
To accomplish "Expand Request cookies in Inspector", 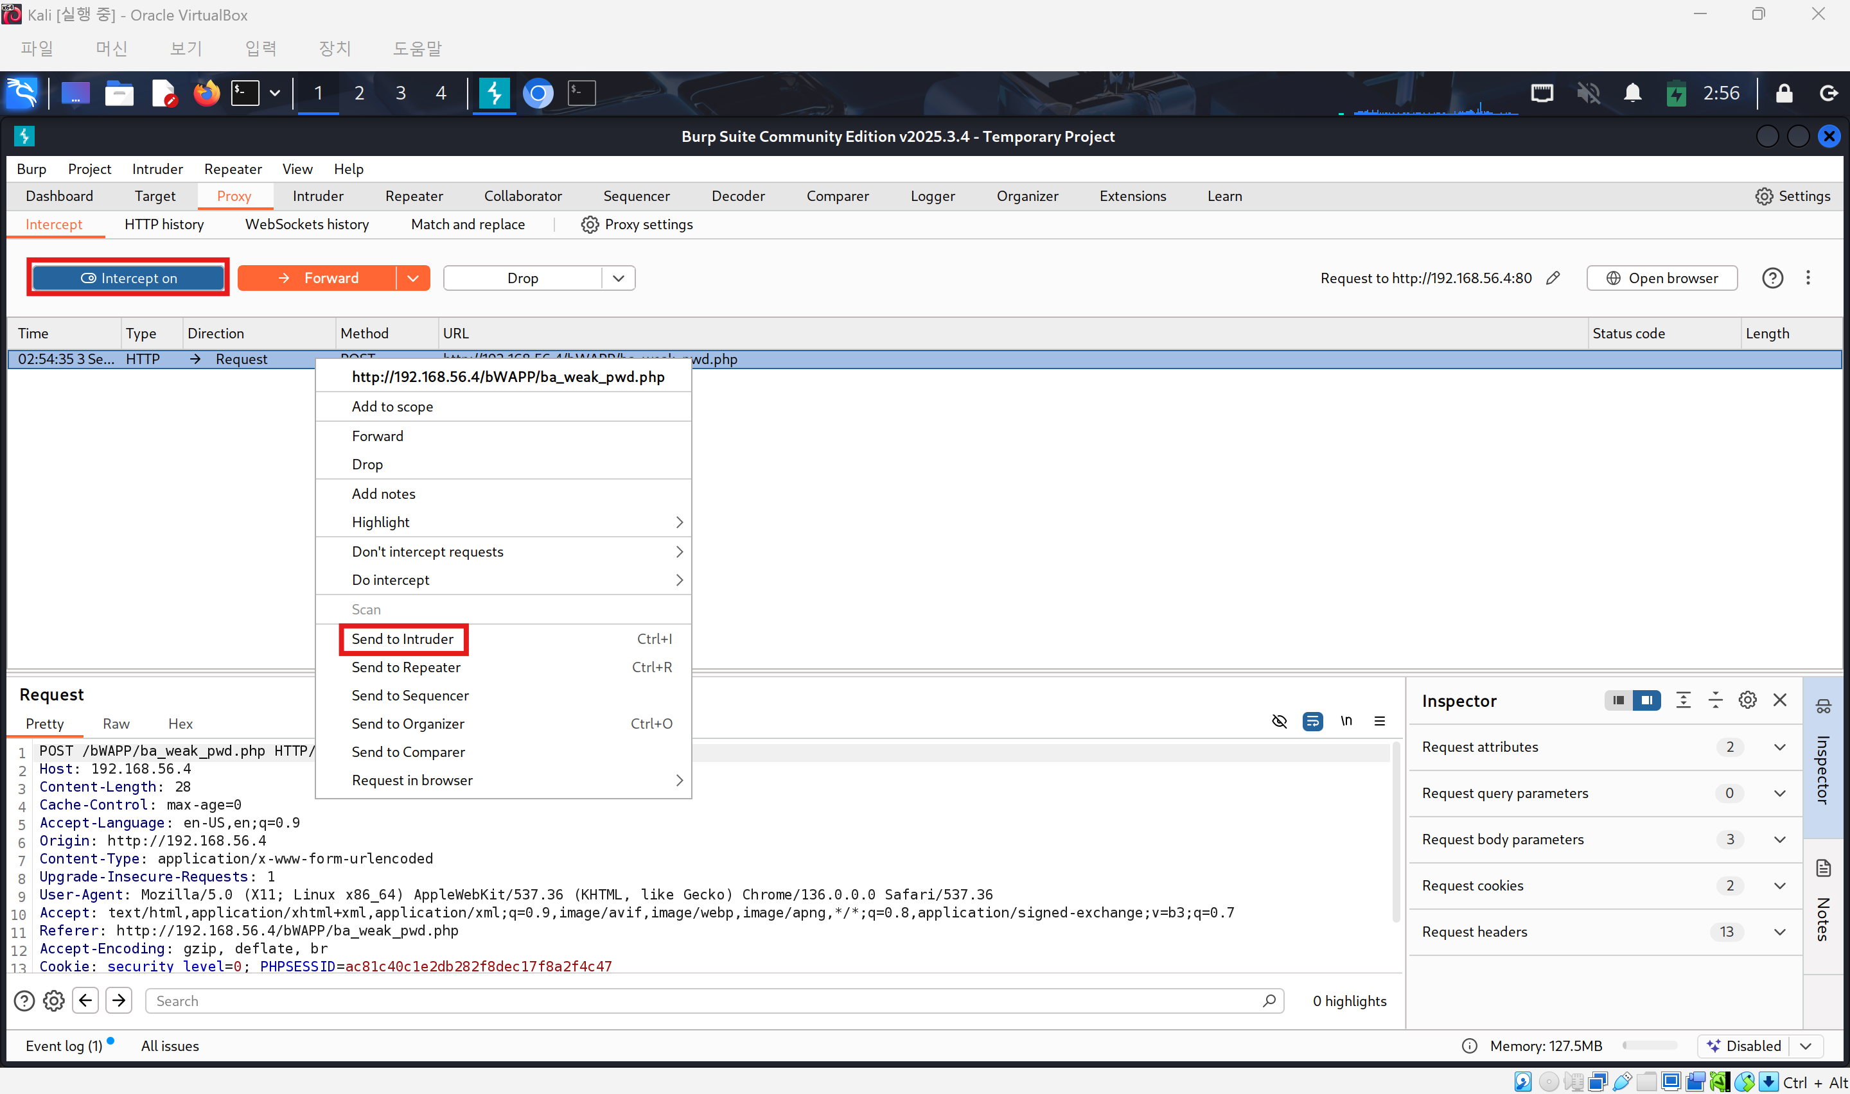I will click(x=1779, y=885).
